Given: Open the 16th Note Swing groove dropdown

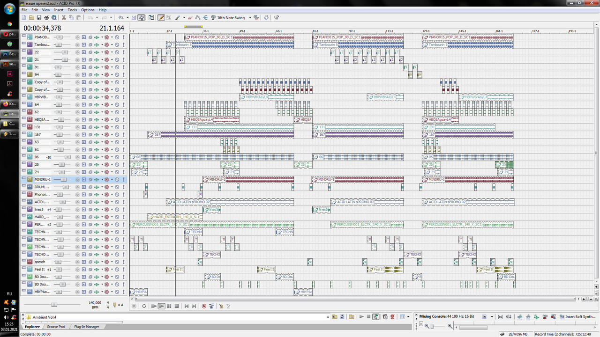Looking at the screenshot, I should [250, 17].
